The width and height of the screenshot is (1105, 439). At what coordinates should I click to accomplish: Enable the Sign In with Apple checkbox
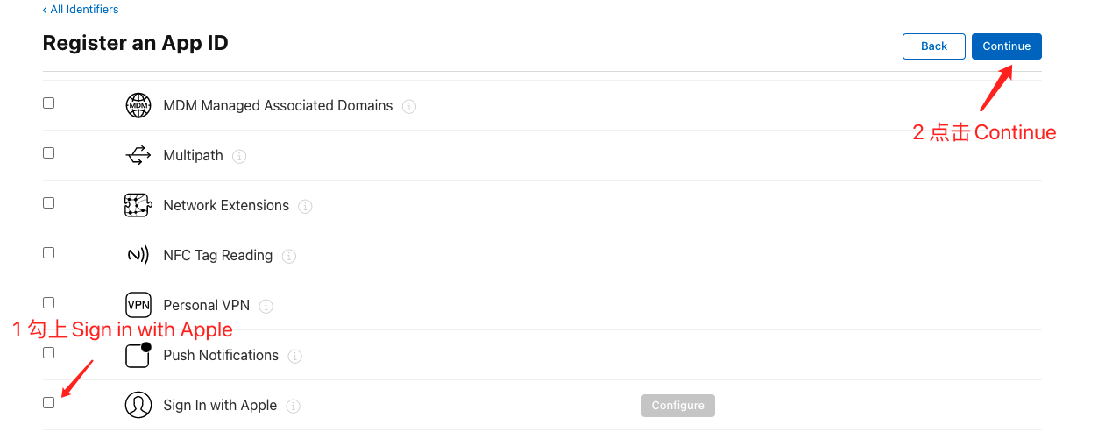49,402
